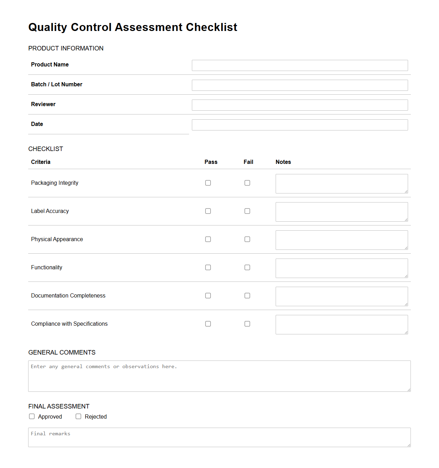Click the Notes box for Functionality
The height and width of the screenshot is (468, 439).
pos(342,268)
